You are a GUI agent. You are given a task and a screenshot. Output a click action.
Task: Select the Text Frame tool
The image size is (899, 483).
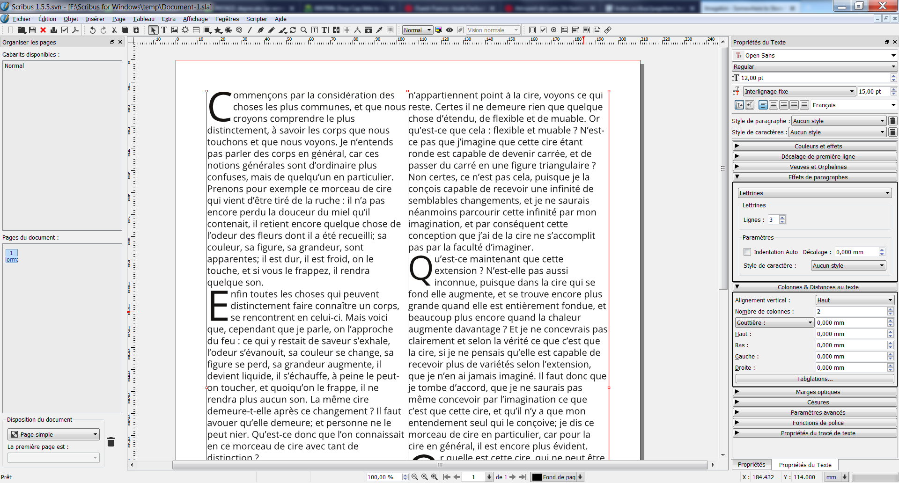coord(164,30)
